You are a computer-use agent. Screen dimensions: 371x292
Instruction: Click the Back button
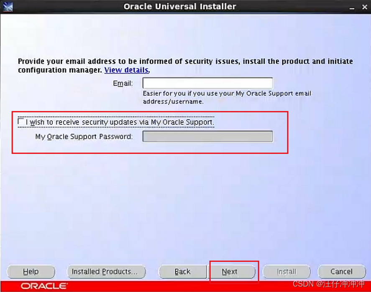(x=182, y=272)
